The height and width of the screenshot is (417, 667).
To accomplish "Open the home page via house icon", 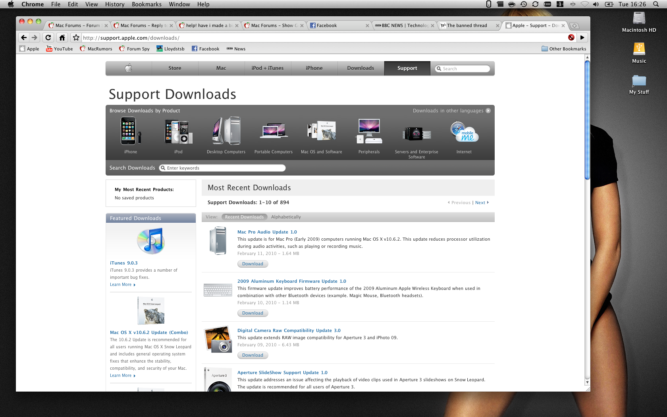I will [x=62, y=38].
